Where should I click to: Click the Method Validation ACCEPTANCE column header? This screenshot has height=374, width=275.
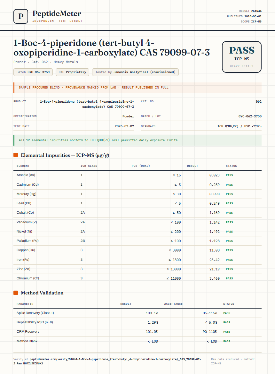click(173, 304)
